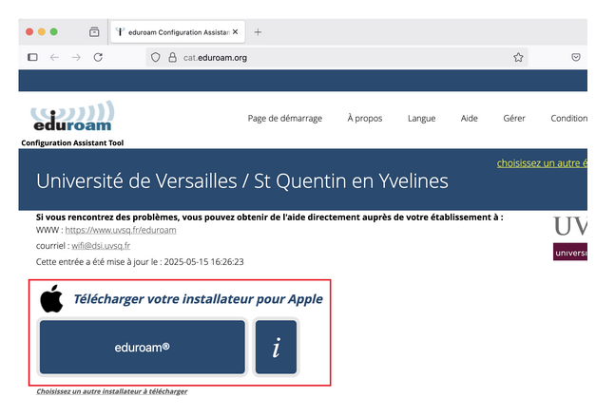615x416 pixels.
Task: Download the eduroam® Apple installer
Action: coord(143,347)
